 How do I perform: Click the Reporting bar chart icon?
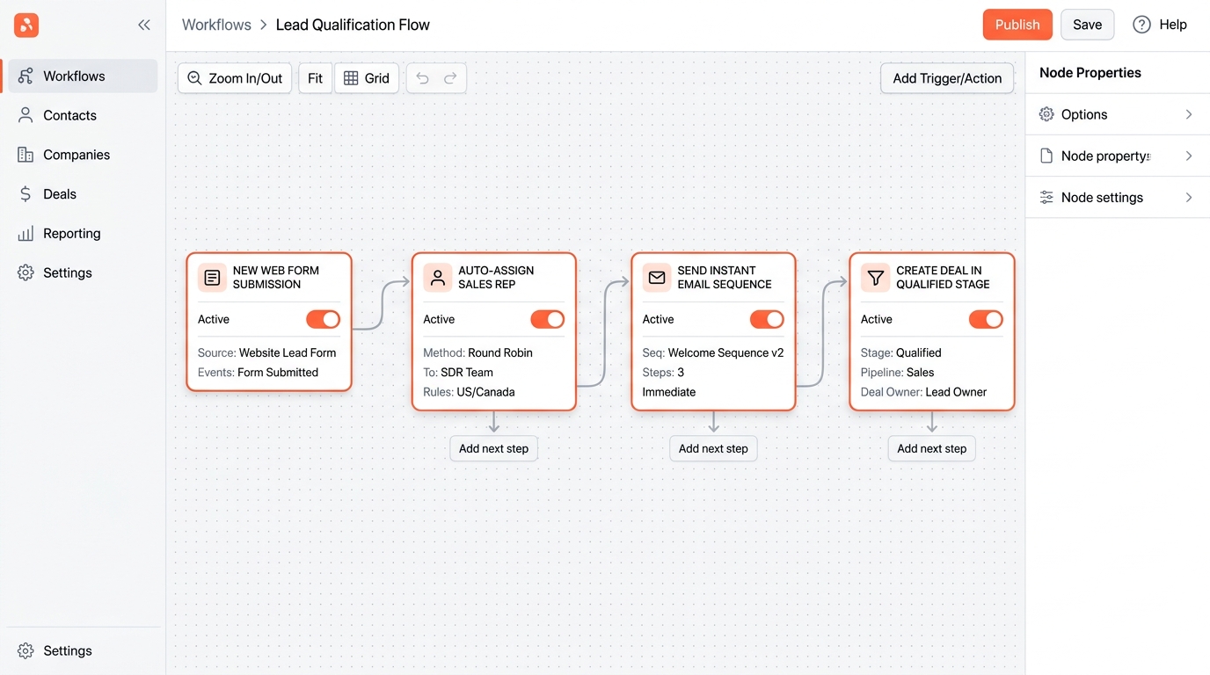[26, 234]
